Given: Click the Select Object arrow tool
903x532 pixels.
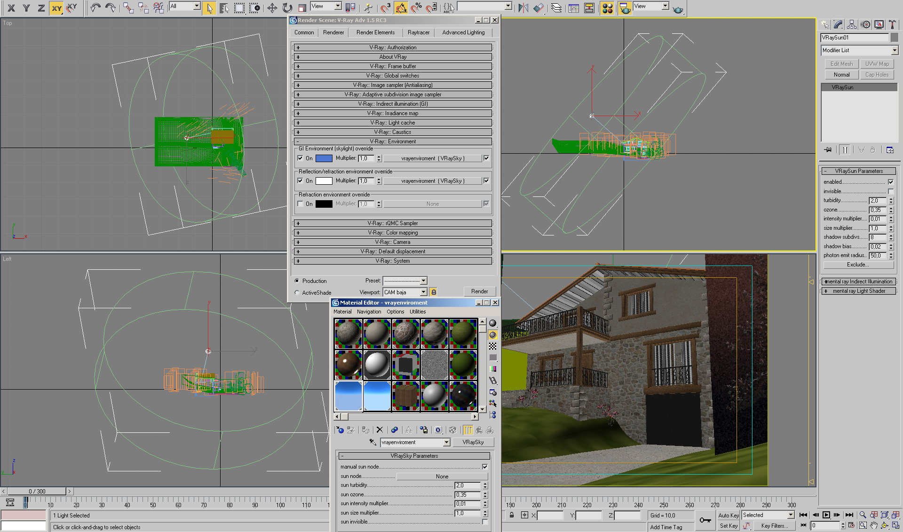Looking at the screenshot, I should [209, 8].
